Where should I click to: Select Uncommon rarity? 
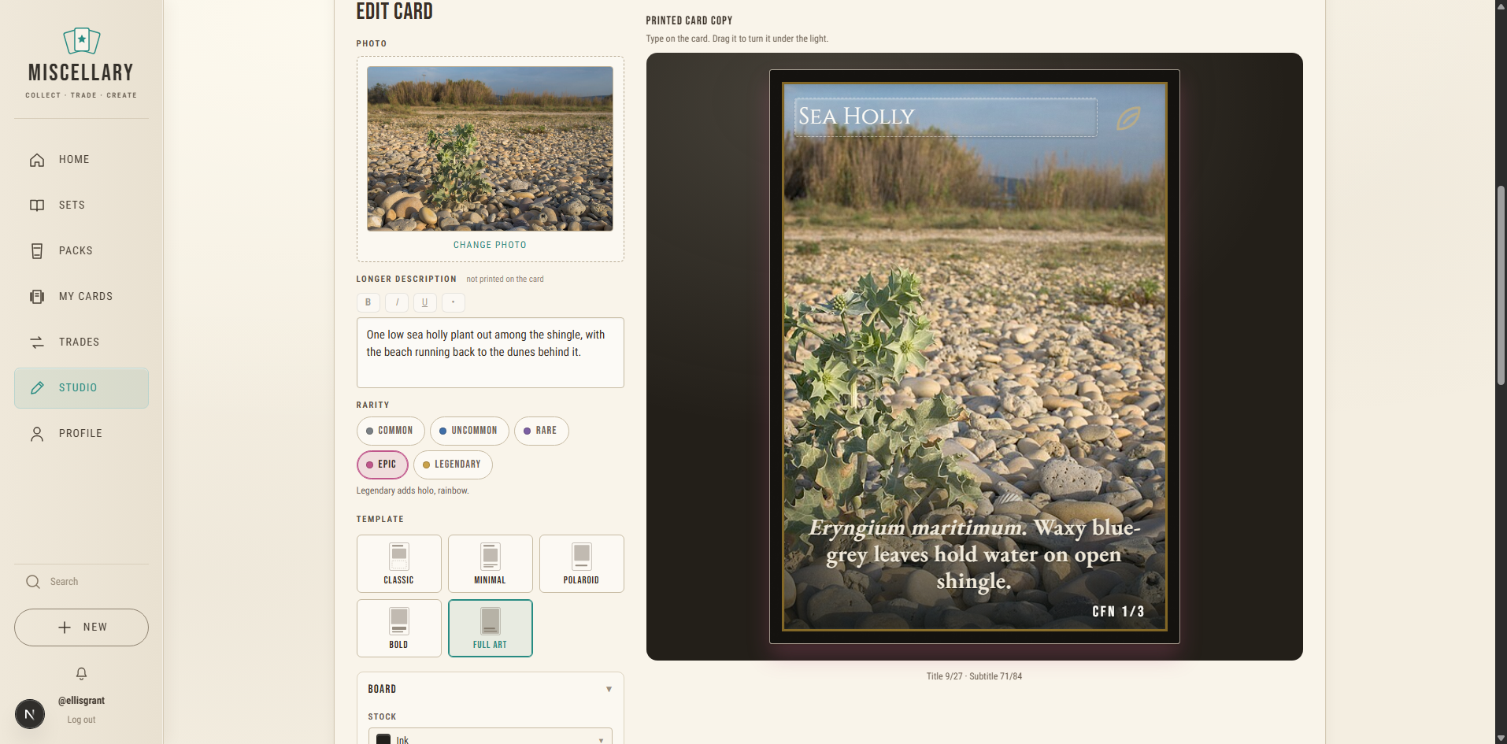[469, 431]
